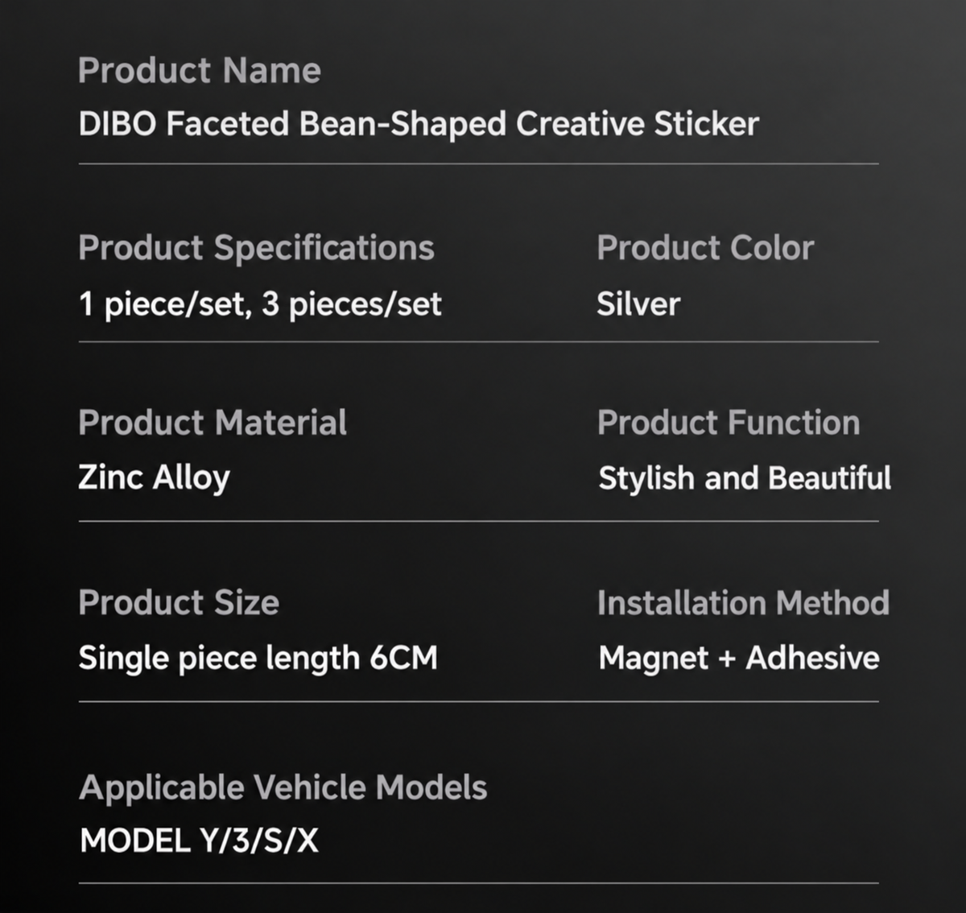Click the divider line below Zinc Alloy
Viewport: 966px width, 913px height.
click(478, 521)
